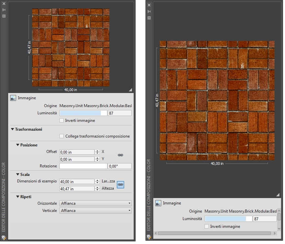Image resolution: width=285 pixels, height=244 pixels.
Task: Collapse the Ripeti section
Action: click(x=18, y=197)
